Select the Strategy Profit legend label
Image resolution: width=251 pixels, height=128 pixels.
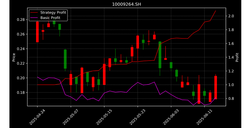point(53,13)
